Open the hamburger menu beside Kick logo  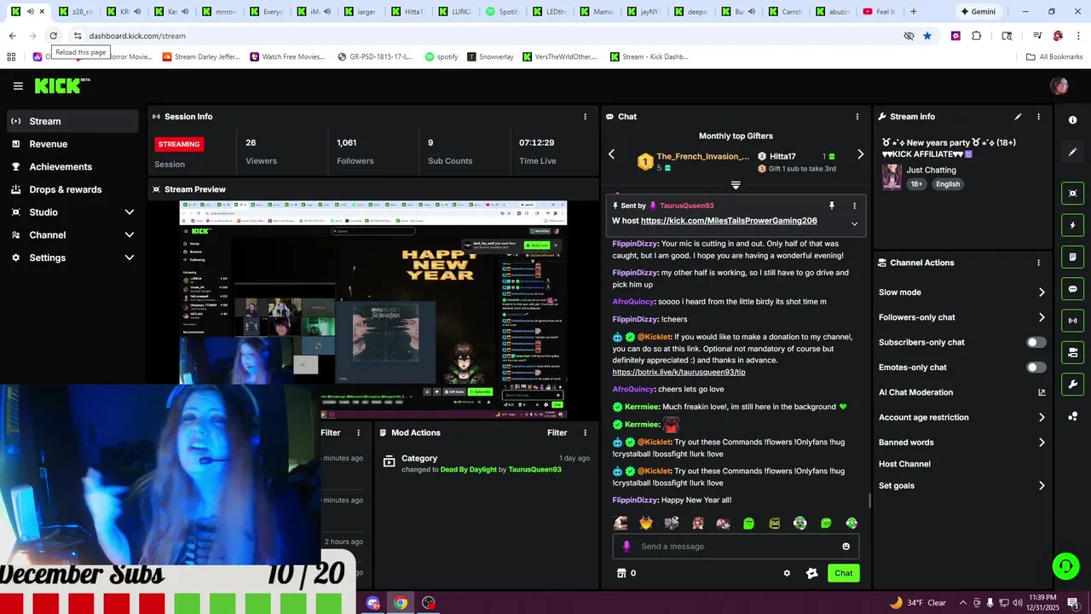(x=18, y=86)
